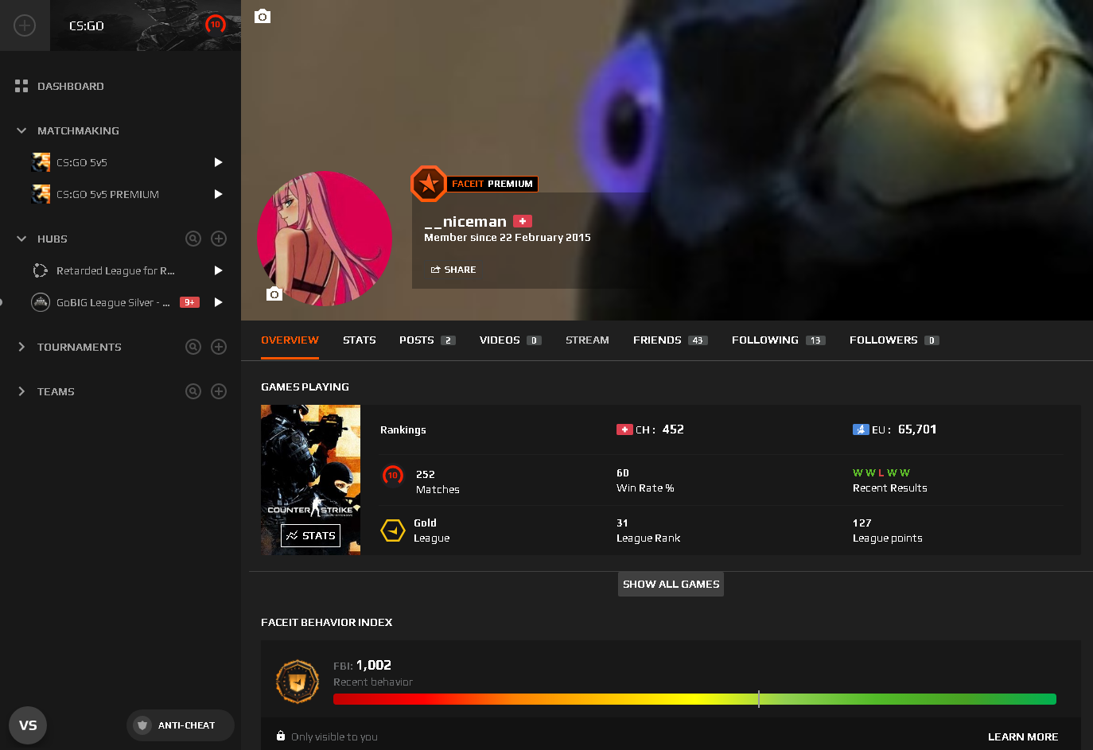Image resolution: width=1093 pixels, height=750 pixels.
Task: Click the FACEIT Premium star badge
Action: (x=428, y=184)
